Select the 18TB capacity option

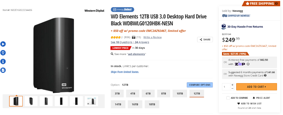tap(152, 104)
